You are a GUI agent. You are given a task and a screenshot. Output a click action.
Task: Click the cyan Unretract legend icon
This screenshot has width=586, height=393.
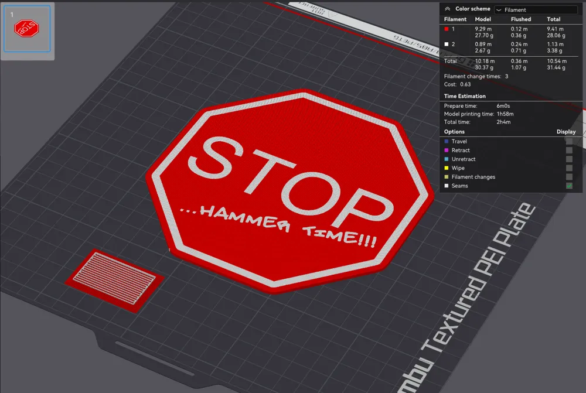446,159
